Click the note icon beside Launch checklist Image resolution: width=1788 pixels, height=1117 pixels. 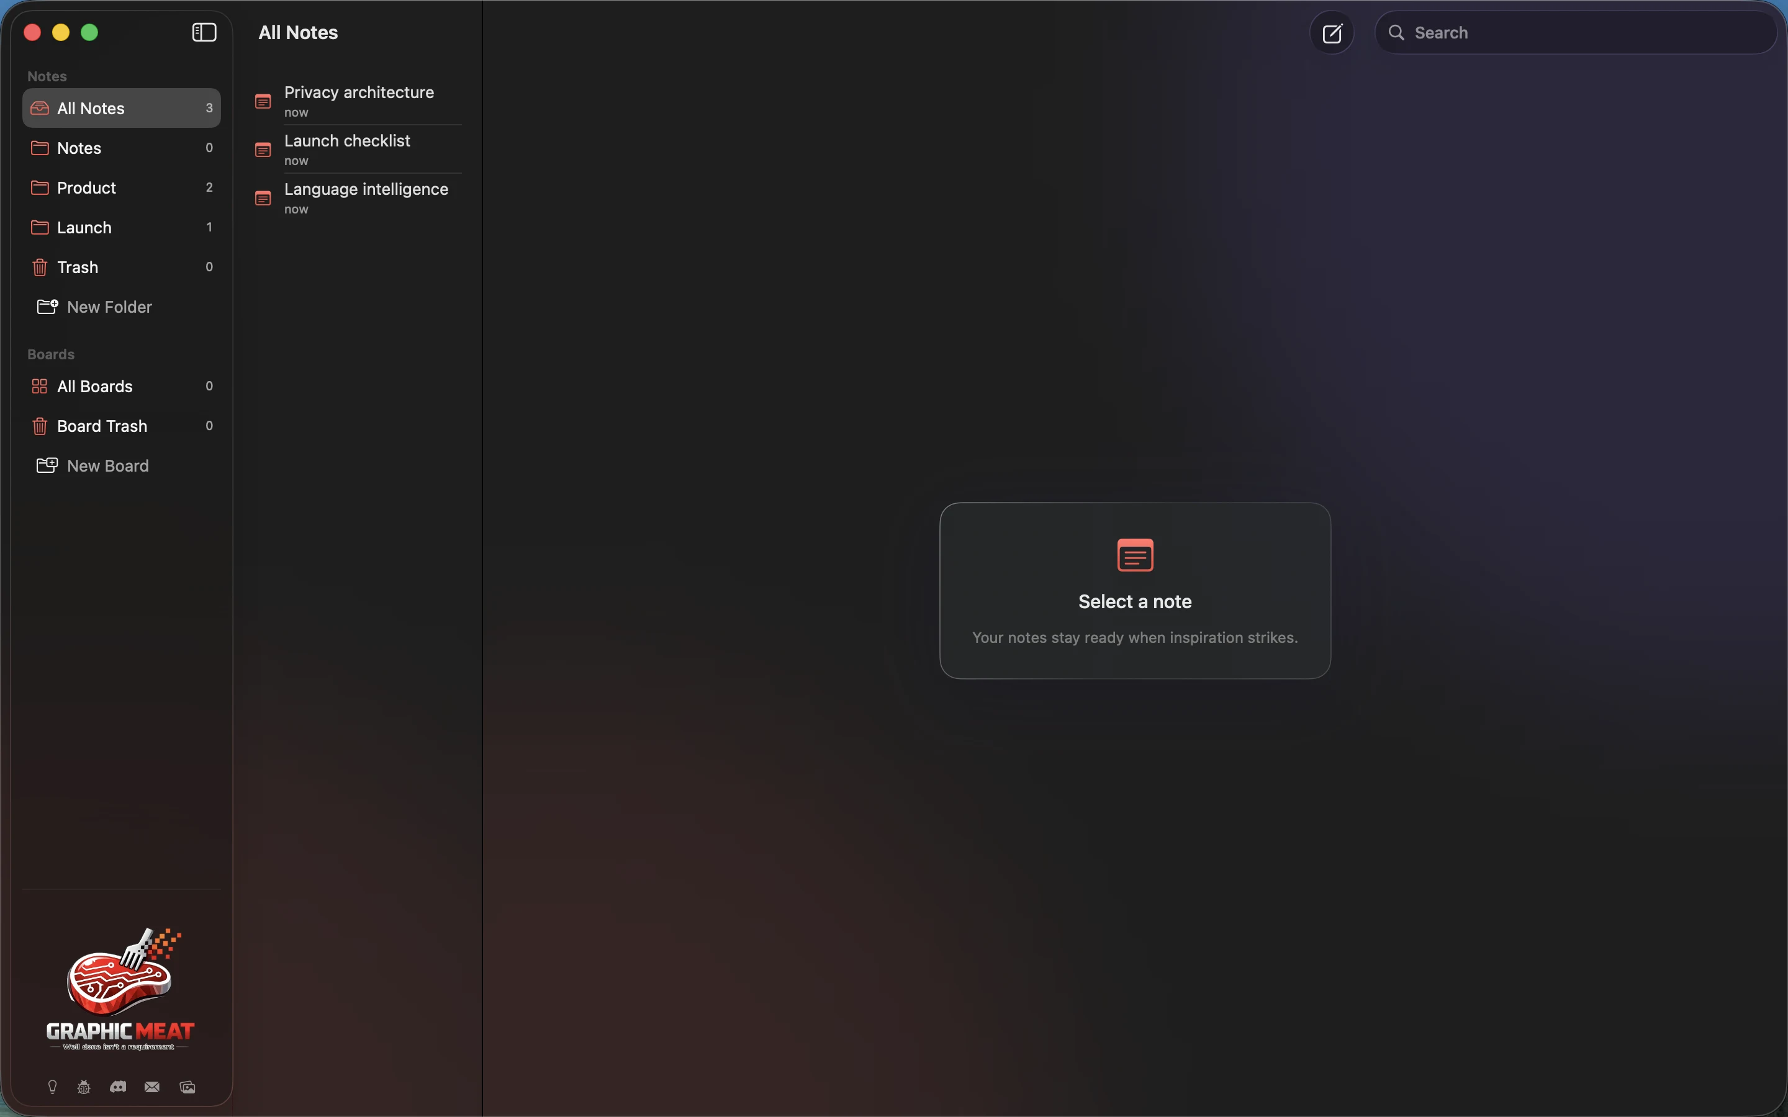[263, 150]
